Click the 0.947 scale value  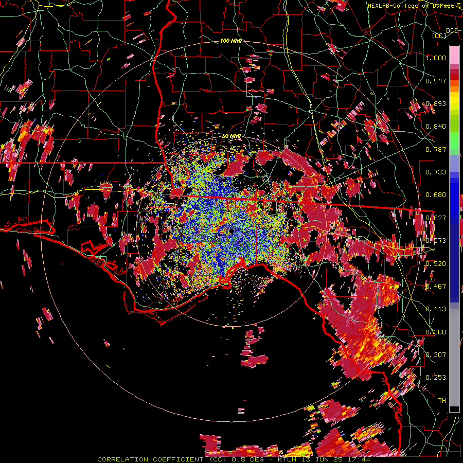[x=436, y=81]
